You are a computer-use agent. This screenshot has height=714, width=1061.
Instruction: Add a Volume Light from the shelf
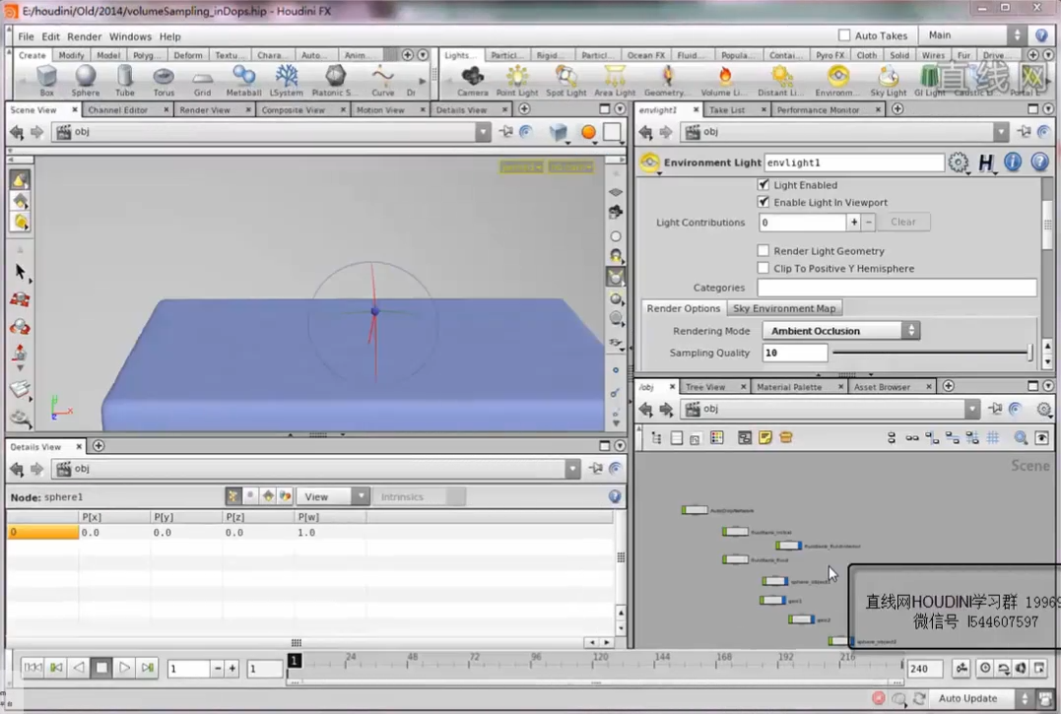pos(724,81)
